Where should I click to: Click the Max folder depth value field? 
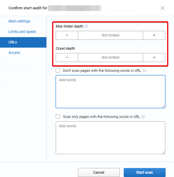[111, 35]
